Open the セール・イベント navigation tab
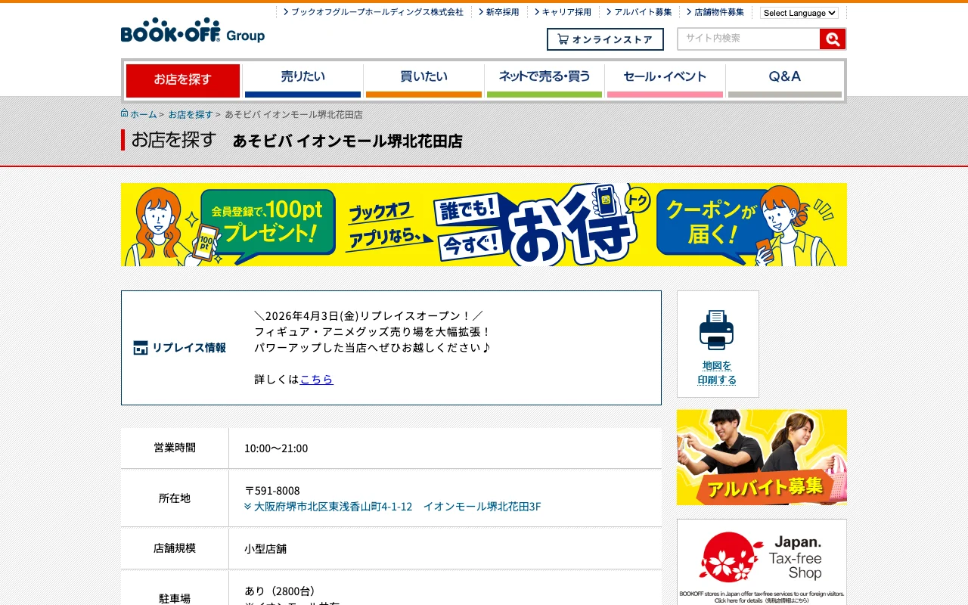The width and height of the screenshot is (968, 605). pos(665,81)
